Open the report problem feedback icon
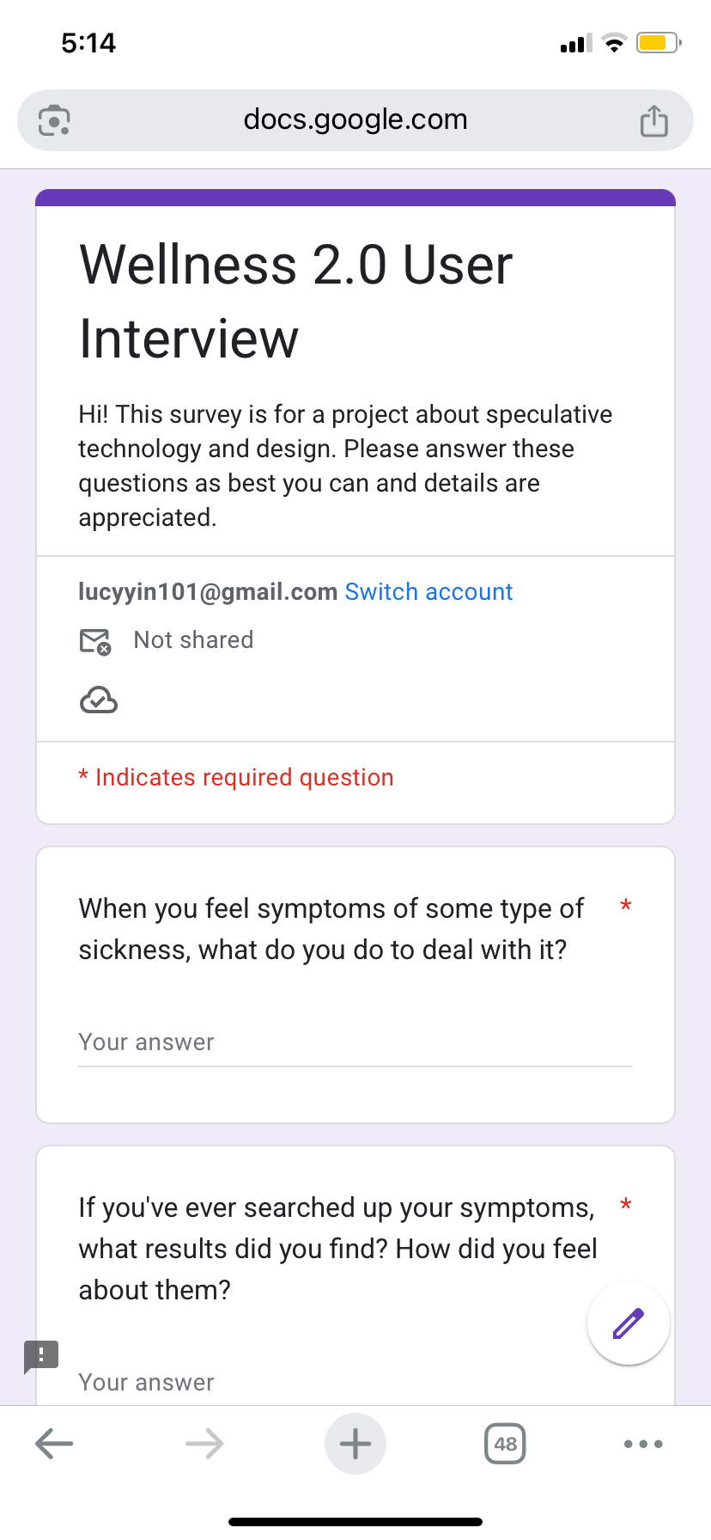This screenshot has height=1540, width=711. coord(40,1356)
